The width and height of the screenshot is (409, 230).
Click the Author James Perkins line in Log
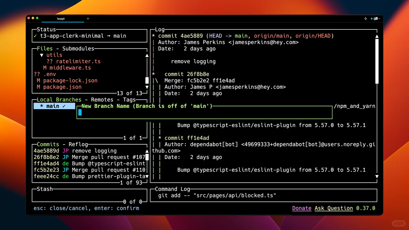[x=228, y=42]
